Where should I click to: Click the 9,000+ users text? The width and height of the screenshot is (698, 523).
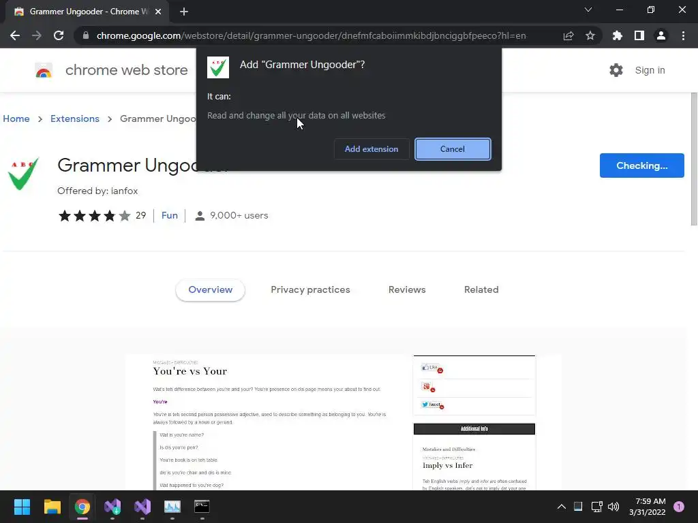tap(239, 216)
